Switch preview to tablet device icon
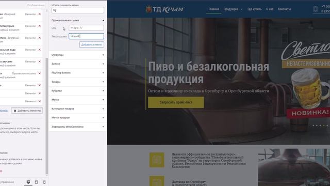330x186 pixels. coord(36,182)
